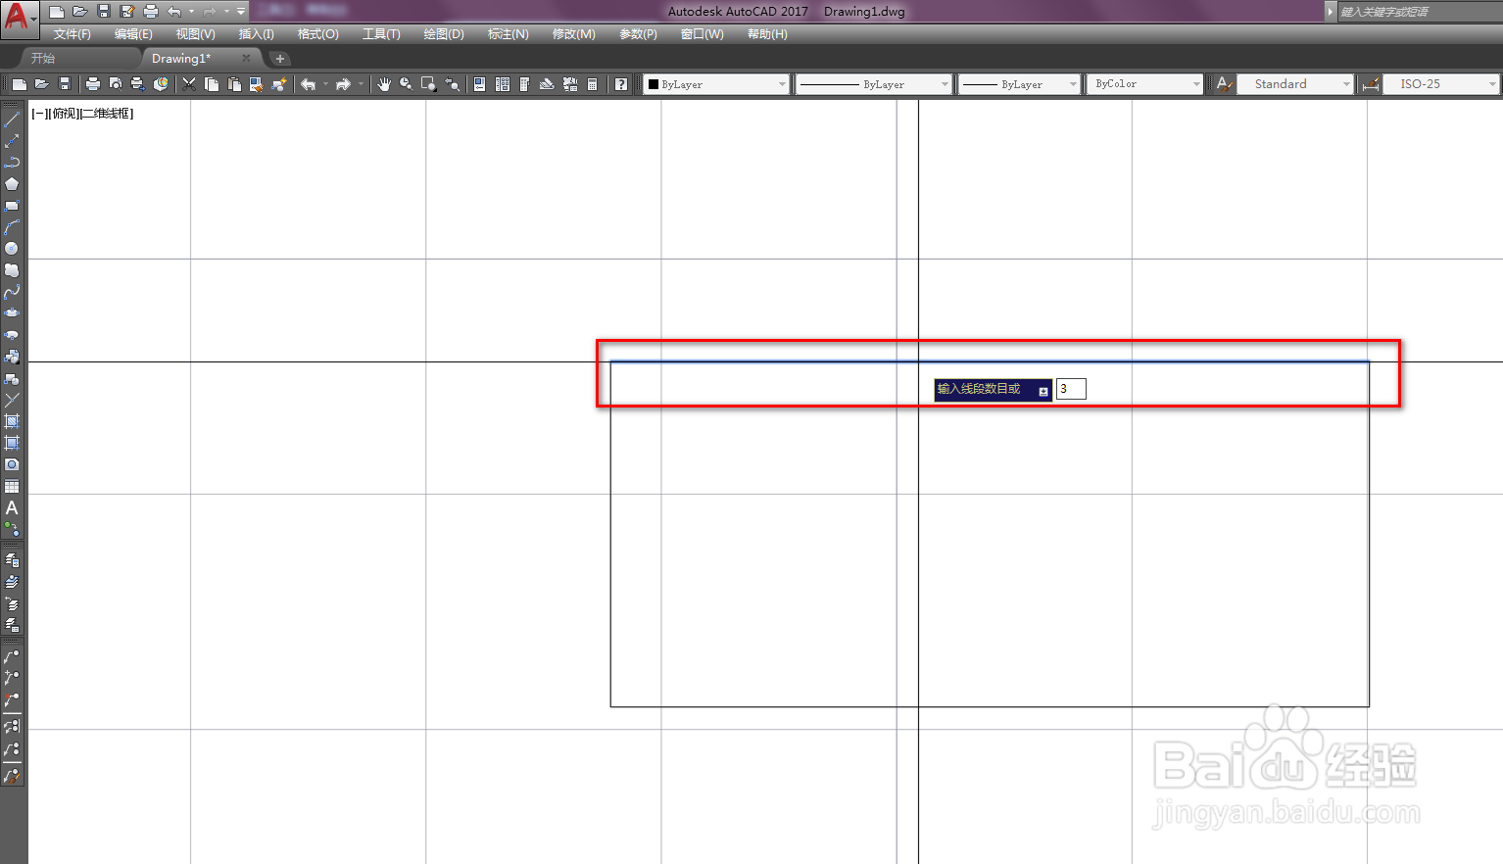Open the Help question mark icon

click(621, 84)
